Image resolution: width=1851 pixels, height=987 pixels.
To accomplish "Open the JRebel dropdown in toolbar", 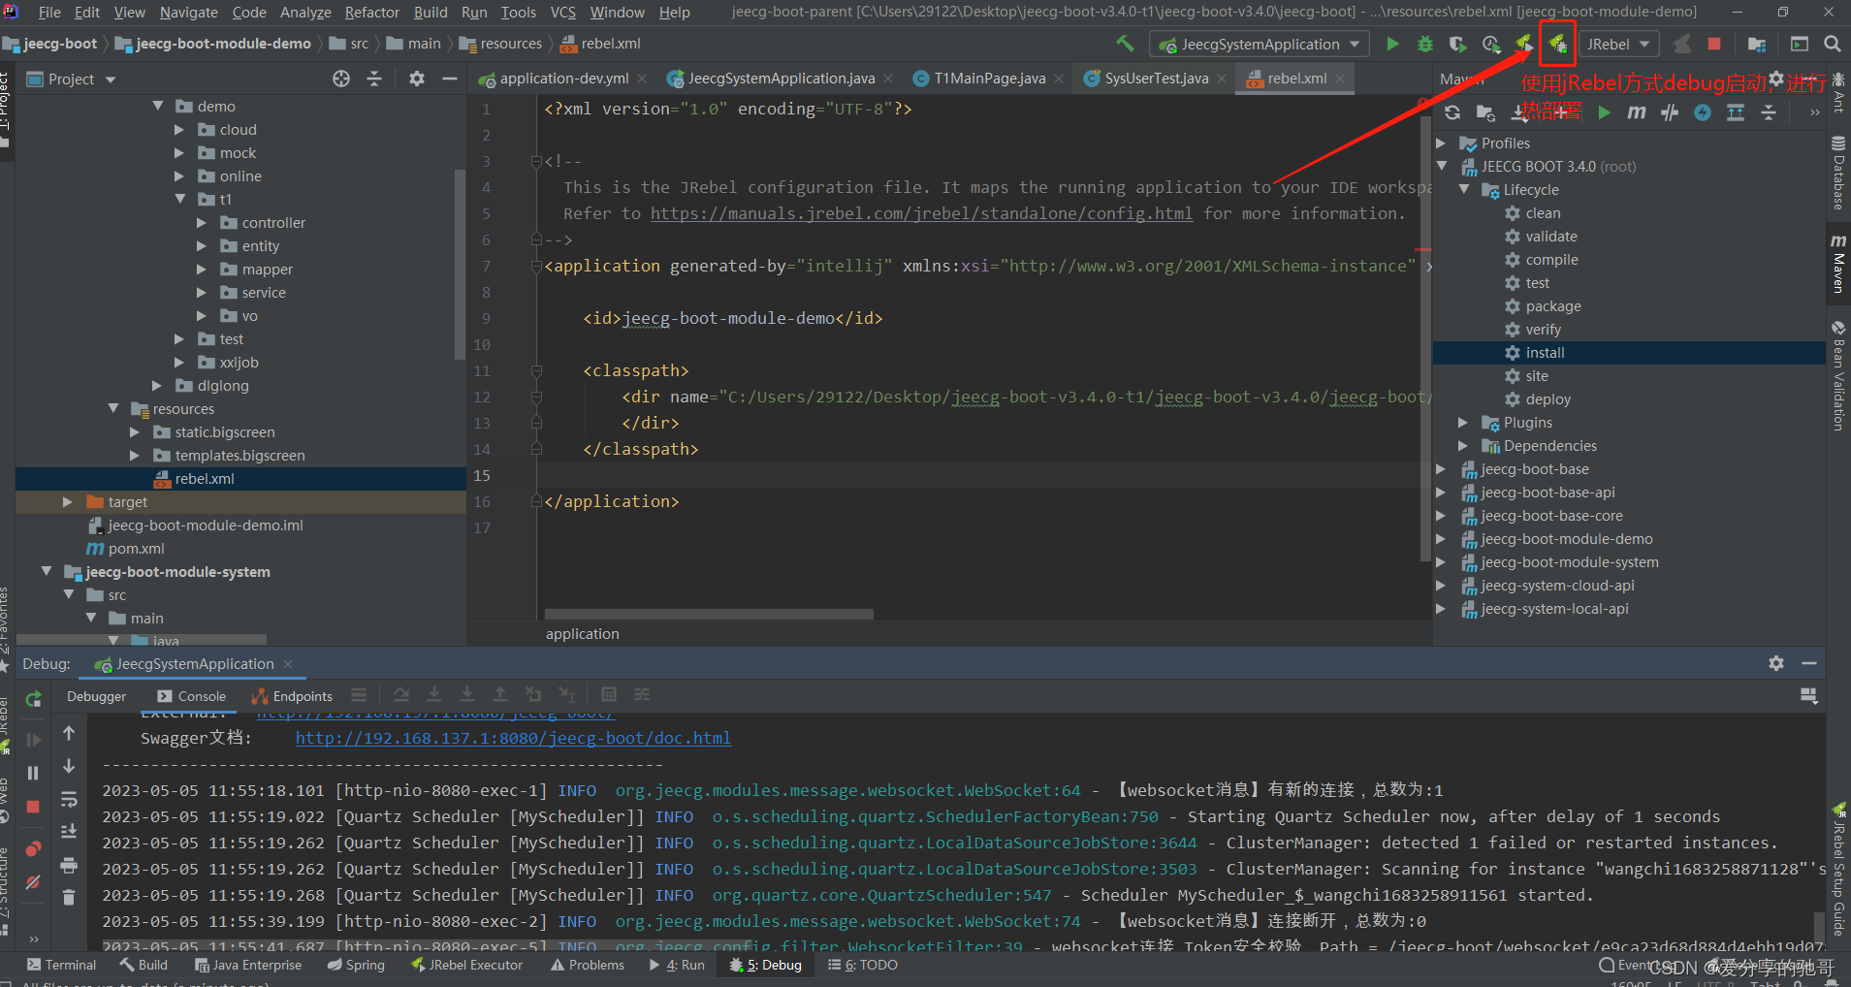I will pyautogui.click(x=1618, y=44).
